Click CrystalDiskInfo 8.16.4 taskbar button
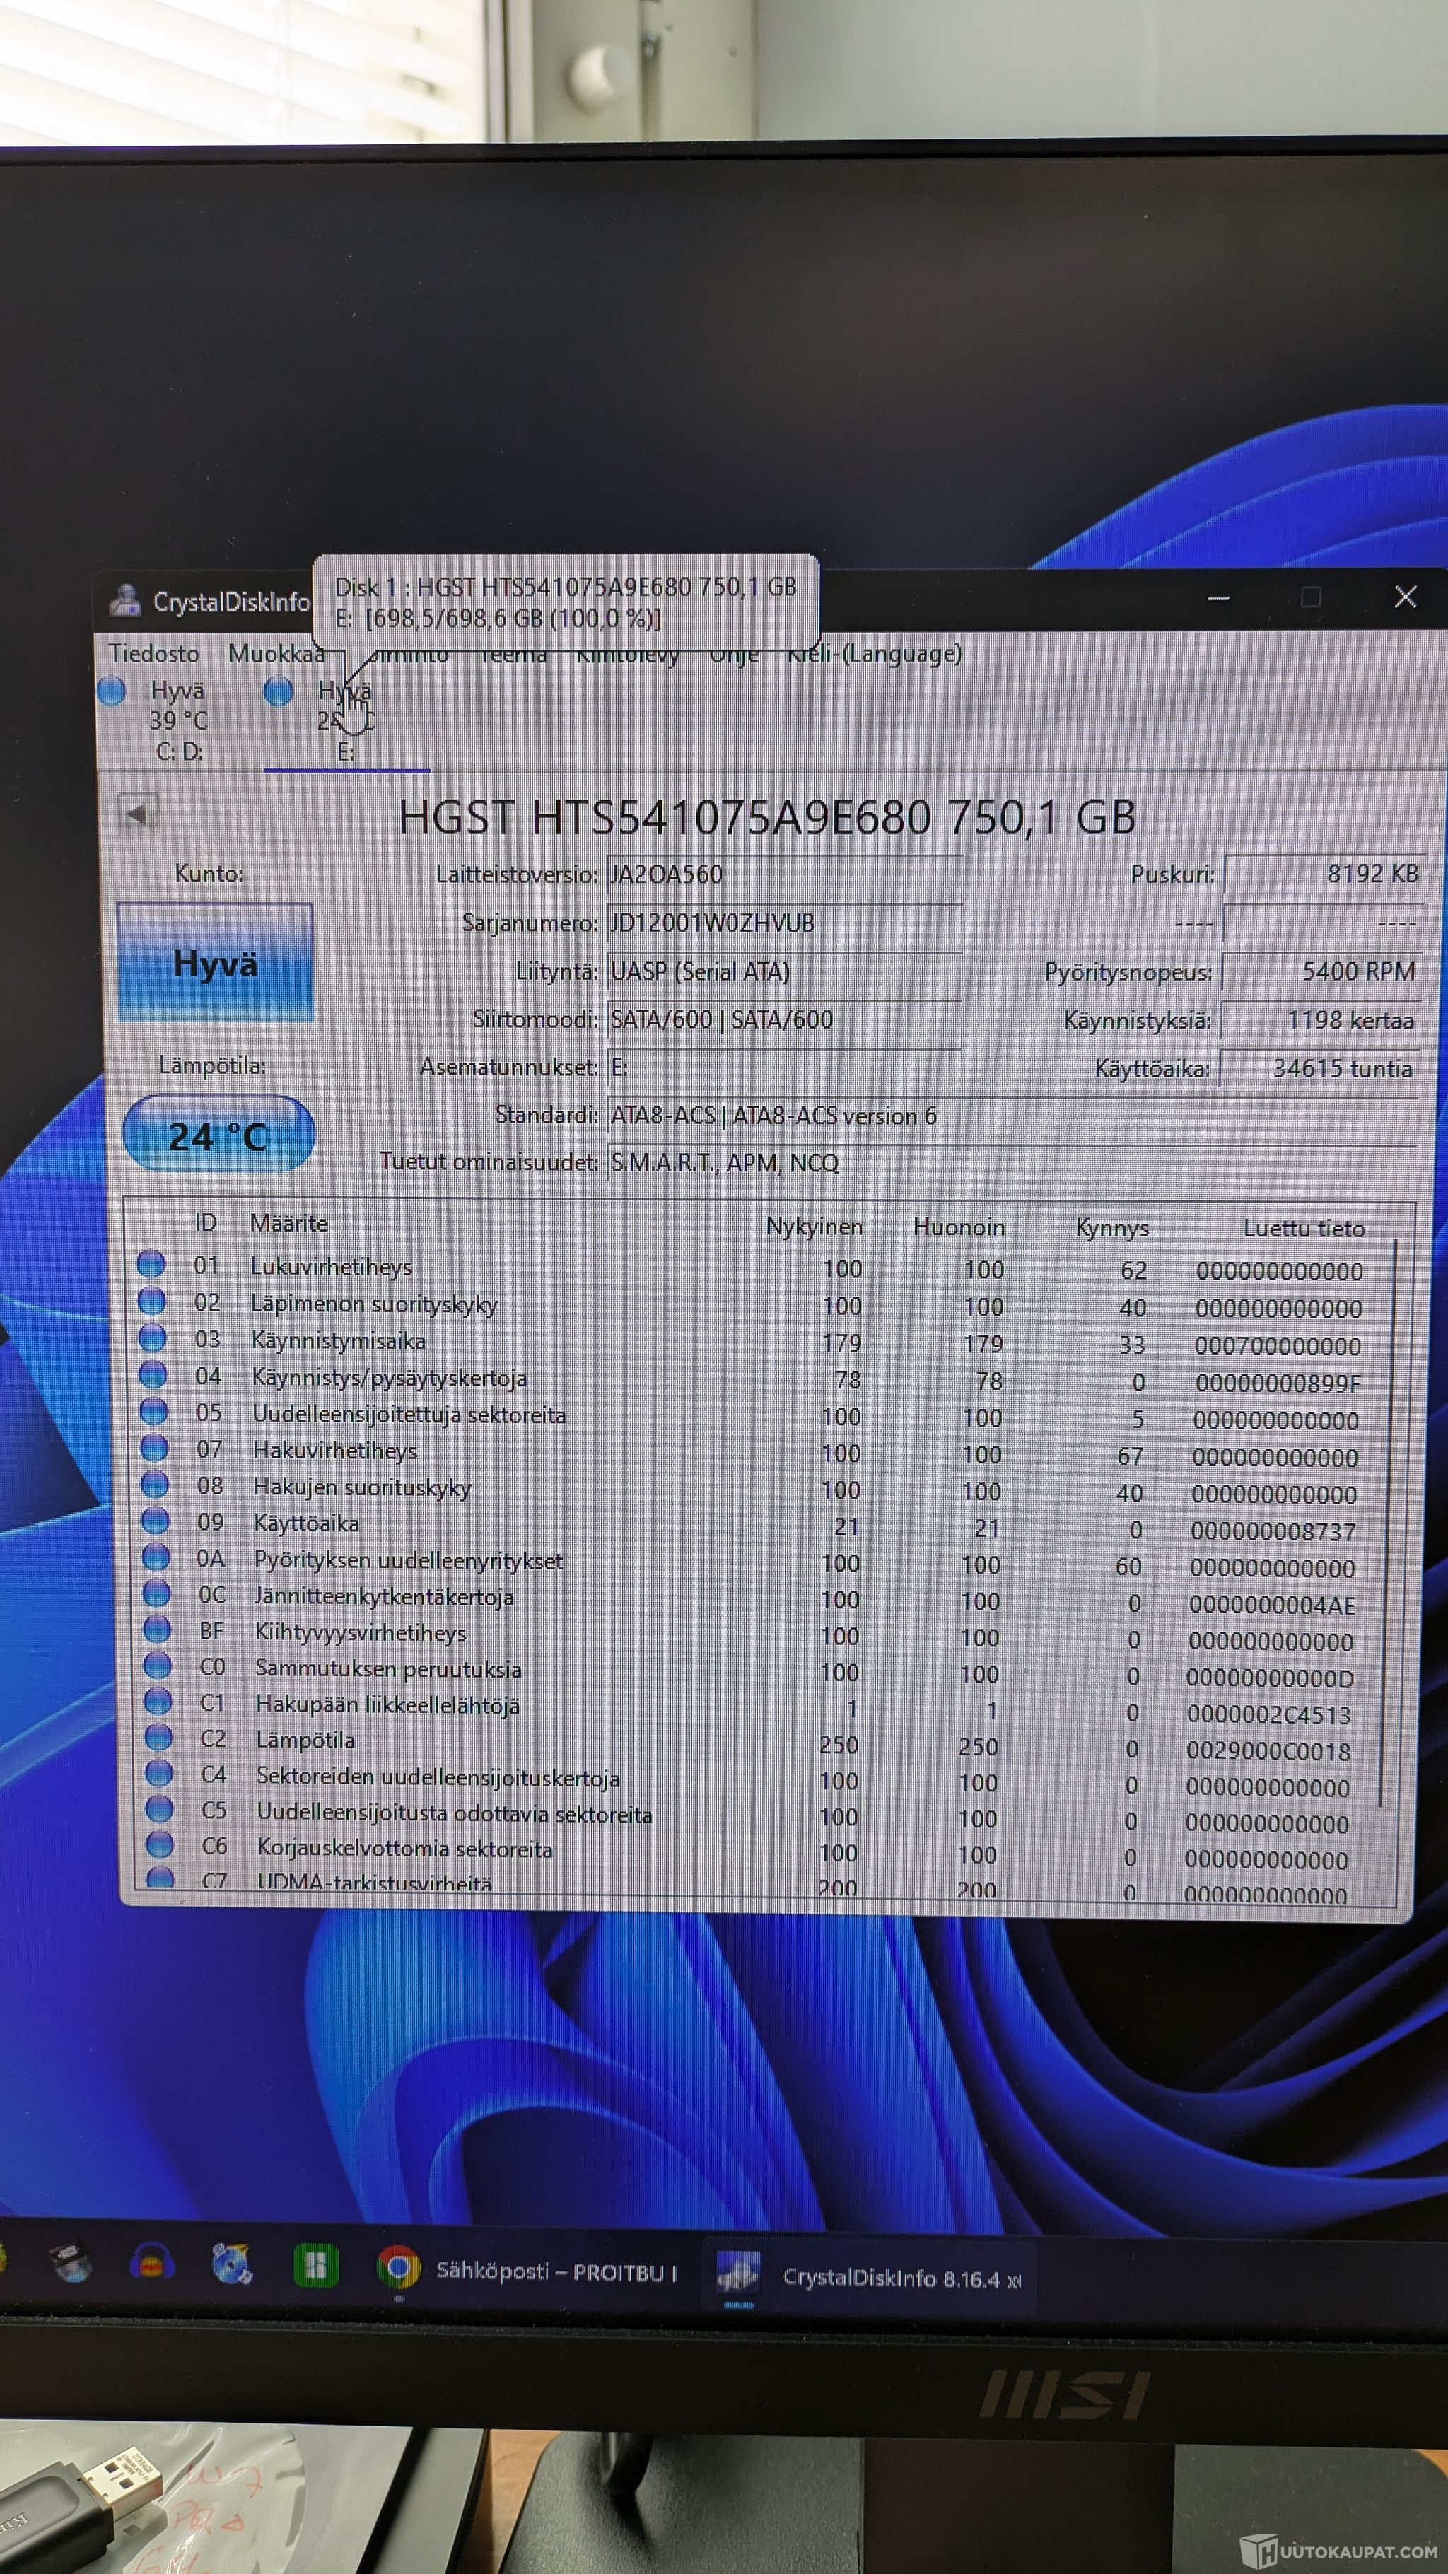The height and width of the screenshot is (2574, 1448). [868, 2277]
